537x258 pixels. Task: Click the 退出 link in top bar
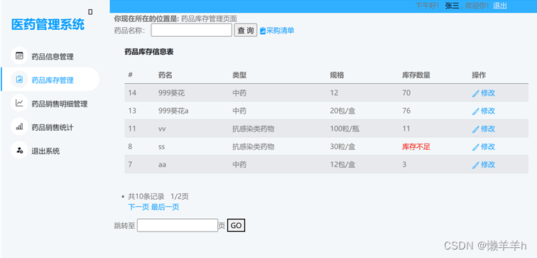(x=499, y=6)
